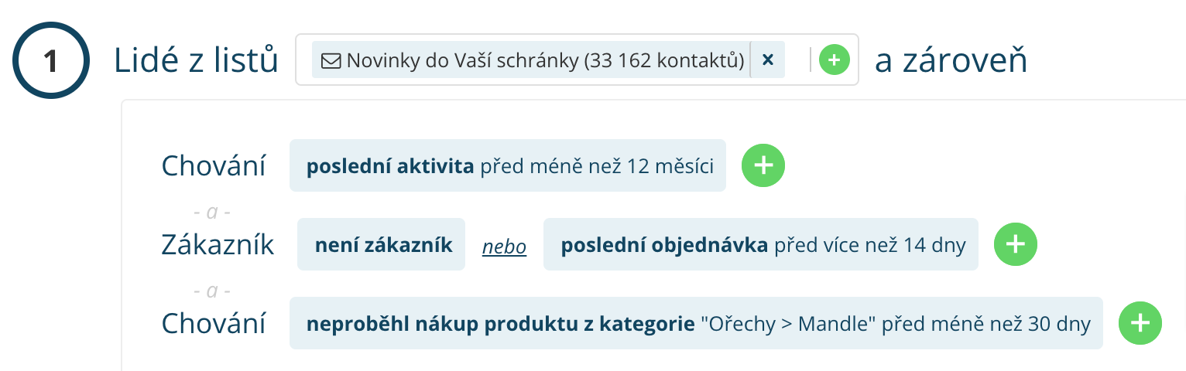Click the "a zároveň" text

(951, 60)
